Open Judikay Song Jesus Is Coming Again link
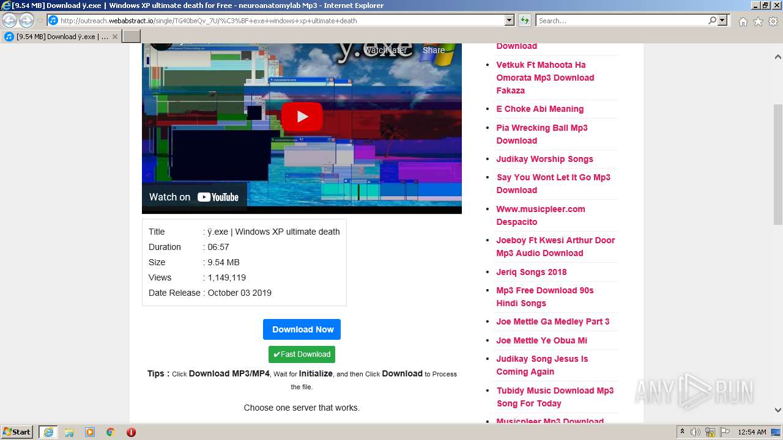783x440 pixels. 542,365
